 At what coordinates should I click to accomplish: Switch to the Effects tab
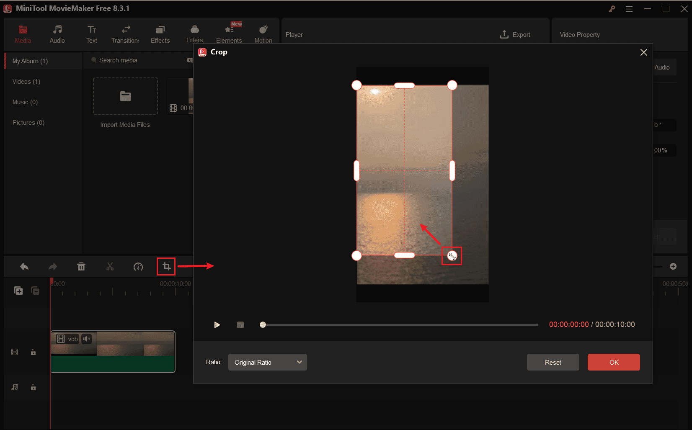click(160, 34)
